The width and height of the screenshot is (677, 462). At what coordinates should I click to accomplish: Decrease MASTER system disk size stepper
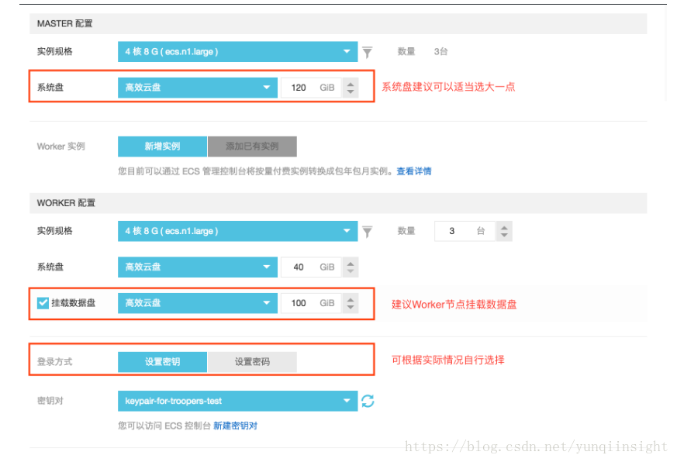(351, 92)
